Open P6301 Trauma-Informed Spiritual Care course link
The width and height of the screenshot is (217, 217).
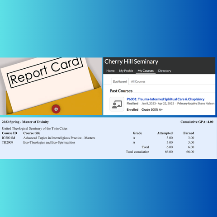pos(165,99)
